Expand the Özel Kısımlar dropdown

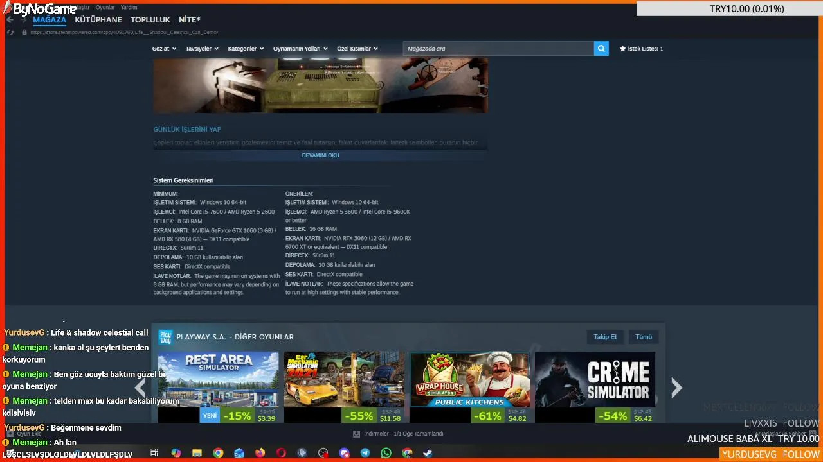[x=357, y=49]
